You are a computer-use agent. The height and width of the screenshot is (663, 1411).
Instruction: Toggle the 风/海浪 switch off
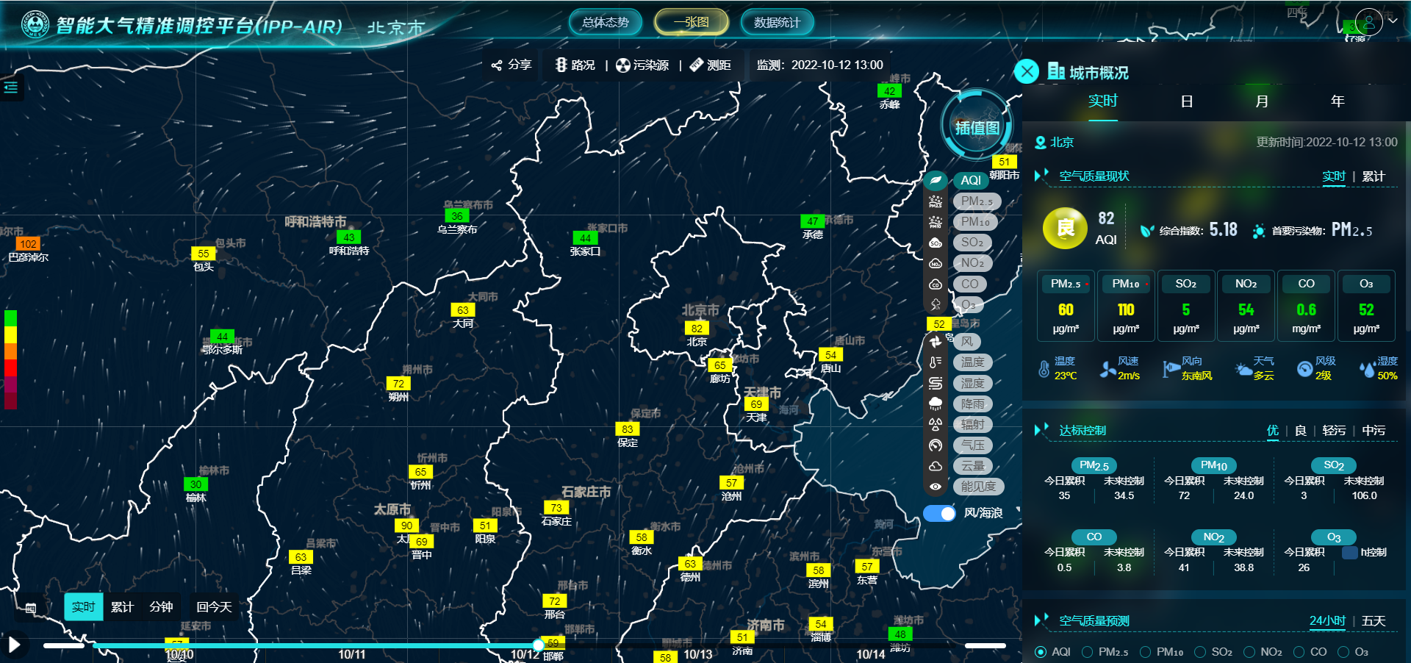(939, 513)
